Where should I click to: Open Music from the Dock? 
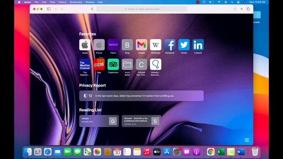[147, 152]
